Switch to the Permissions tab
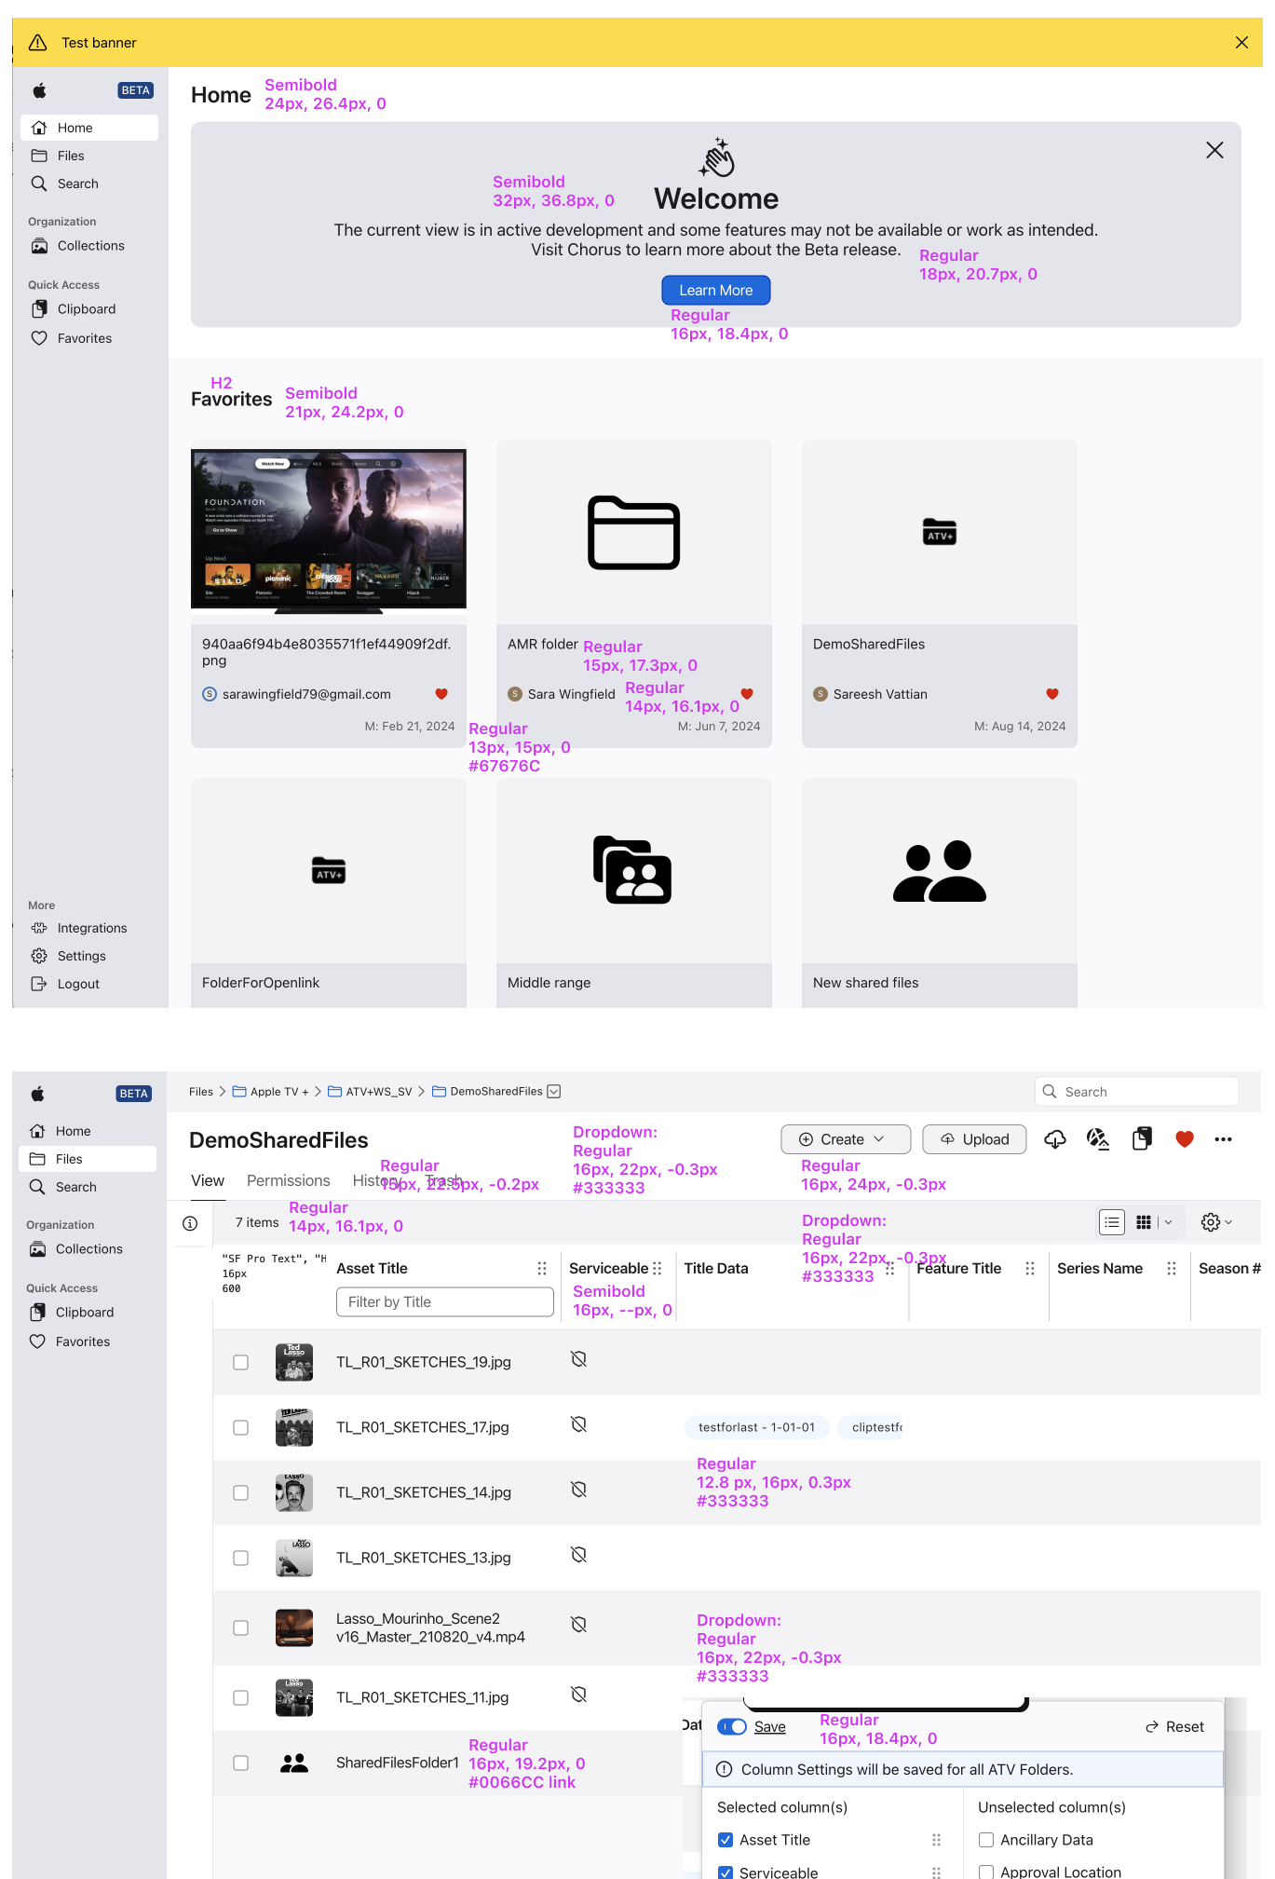Viewport: 1275px width, 1879px height. tap(288, 1180)
